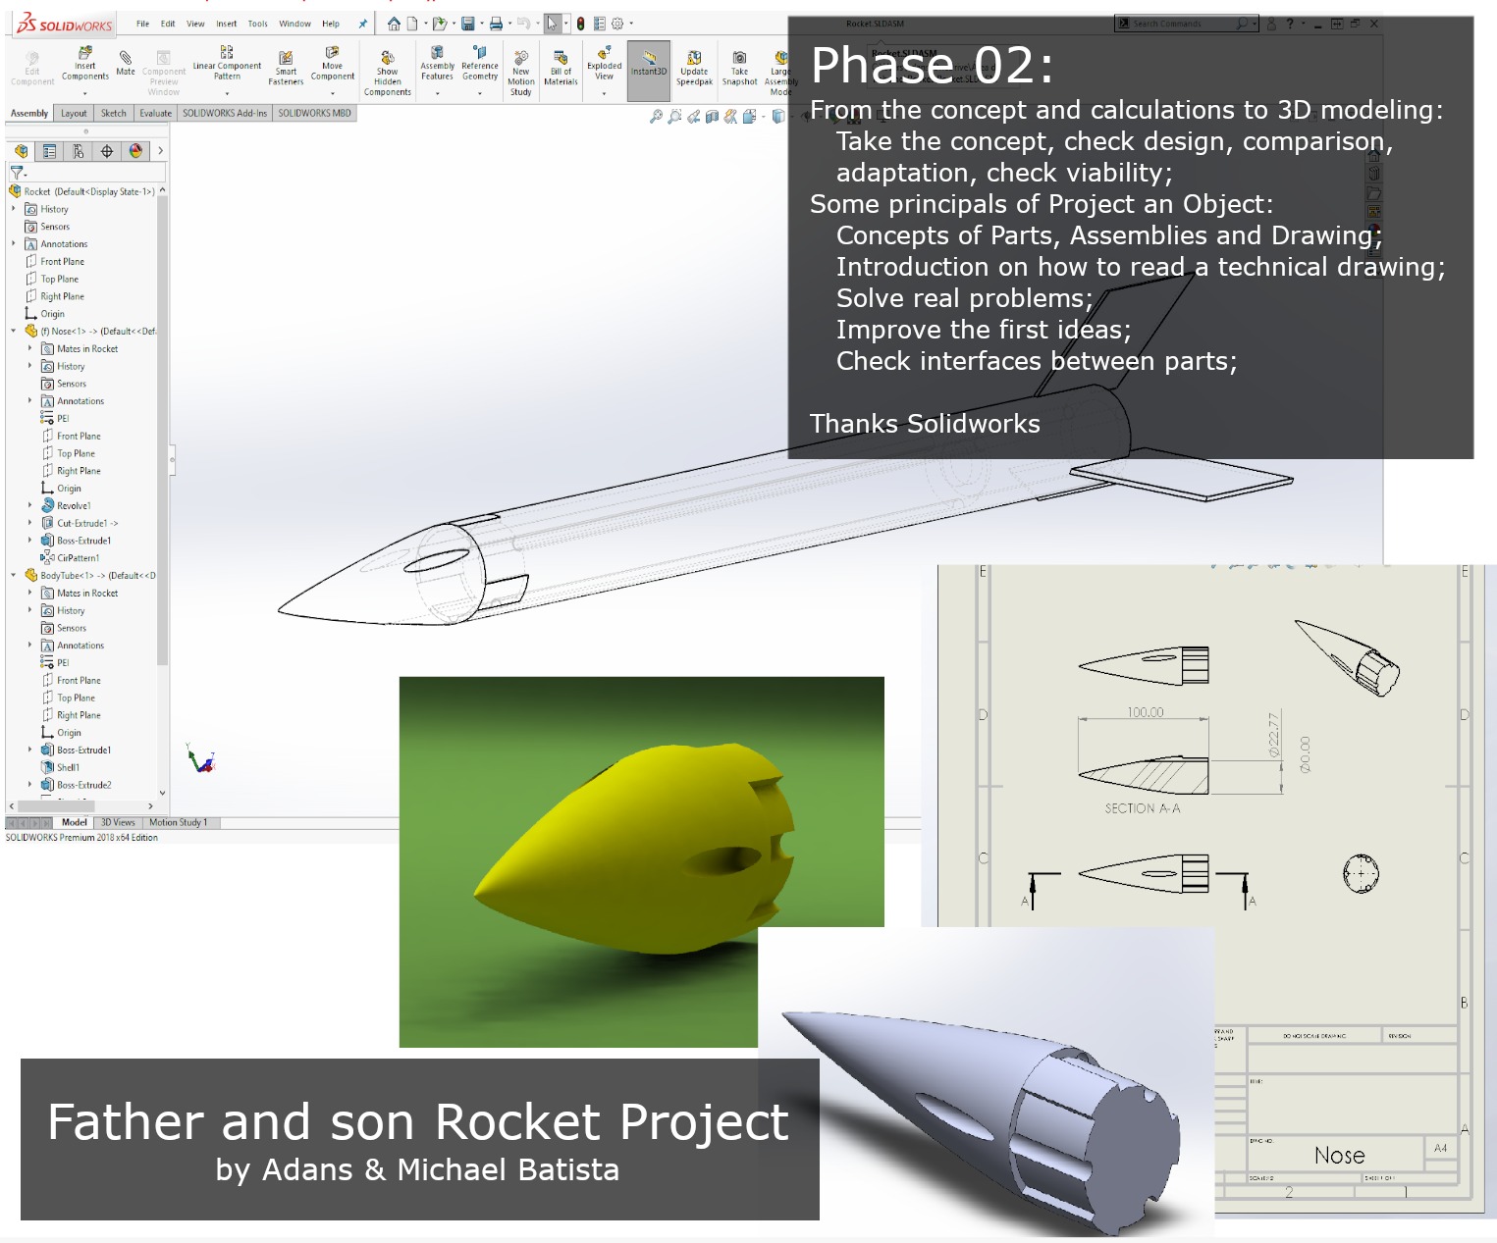Show more manager tabs with right chevron
This screenshot has width=1497, height=1243.
(160, 151)
